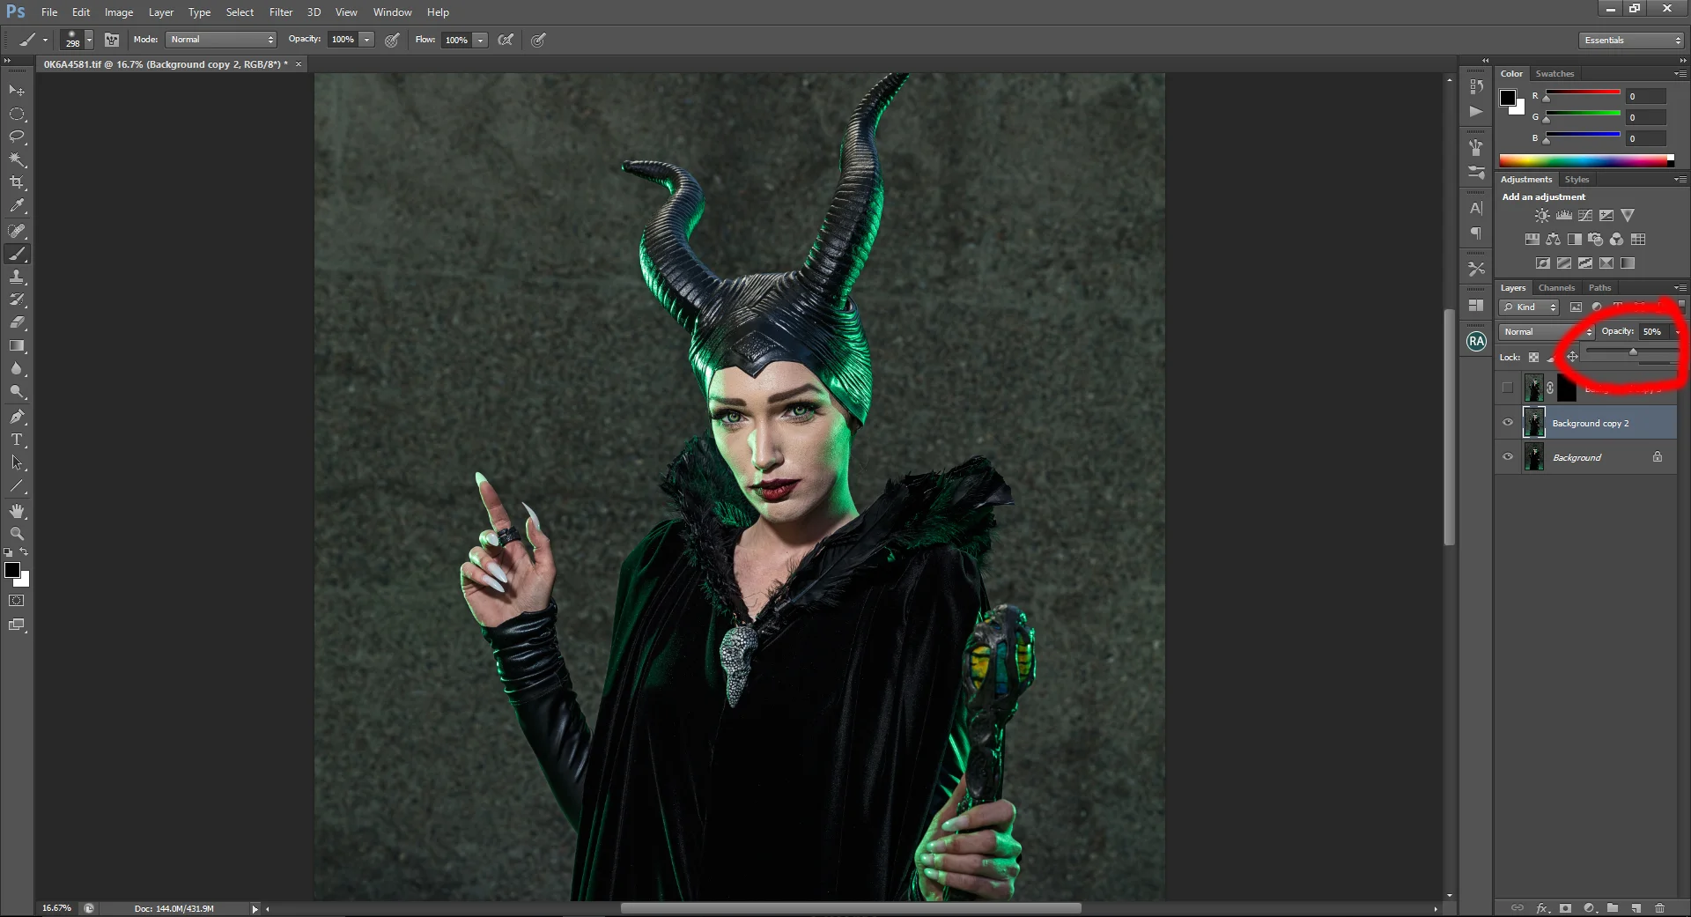This screenshot has height=917, width=1691.
Task: Add a Color Balance adjustment
Action: (x=1553, y=240)
